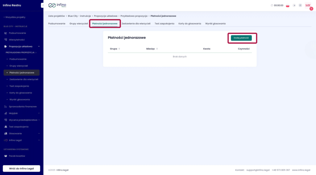The height and width of the screenshot is (175, 316).
Task: Click the Wierzytelności sidebar icon
Action: [6, 40]
